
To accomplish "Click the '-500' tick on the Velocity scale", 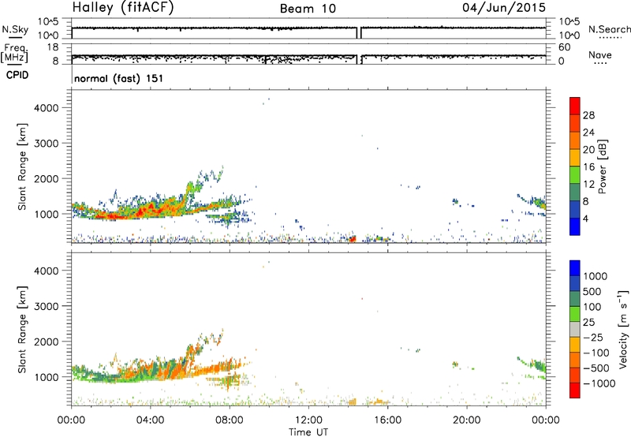I will click(596, 368).
